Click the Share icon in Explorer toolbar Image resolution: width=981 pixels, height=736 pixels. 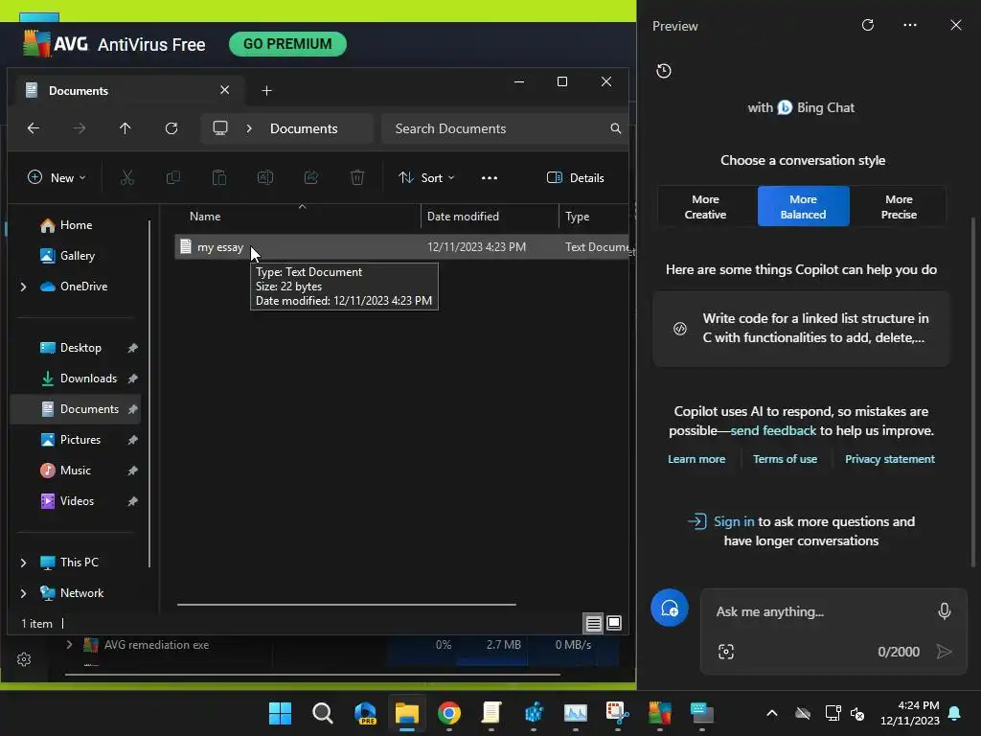coord(311,177)
